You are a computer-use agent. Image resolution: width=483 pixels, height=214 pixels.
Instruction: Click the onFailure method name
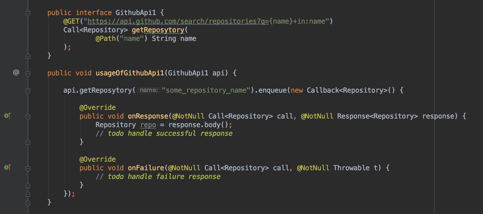click(145, 168)
